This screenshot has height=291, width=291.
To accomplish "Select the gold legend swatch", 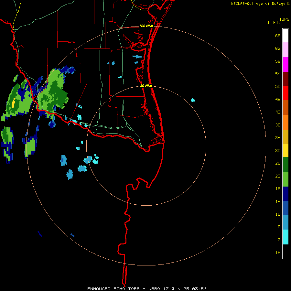I will (x=286, y=137).
